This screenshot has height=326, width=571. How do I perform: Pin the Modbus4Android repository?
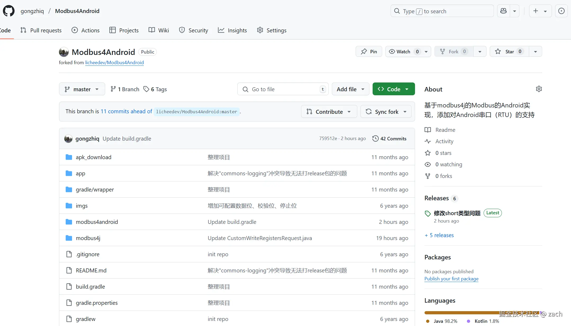[369, 51]
